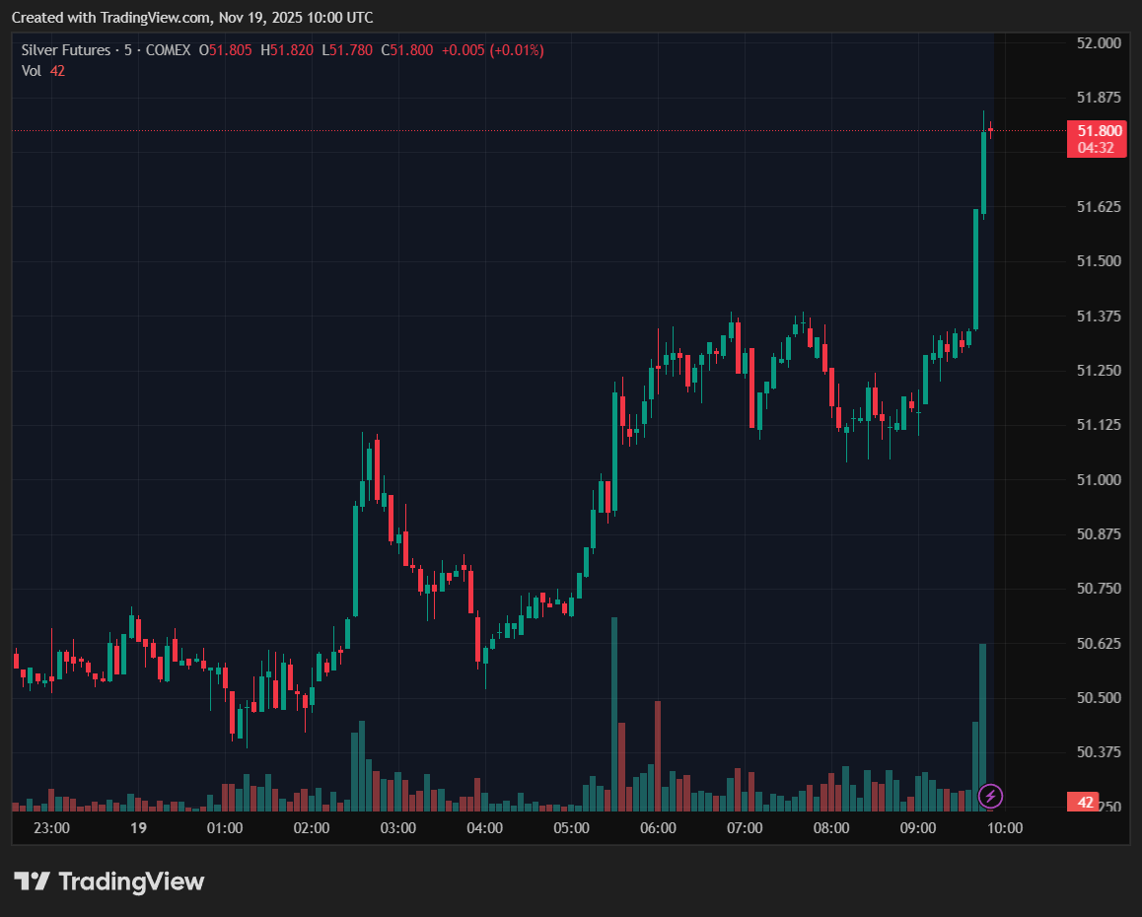The height and width of the screenshot is (917, 1142).
Task: Click the 52.000 price axis label
Action: pyautogui.click(x=1099, y=42)
